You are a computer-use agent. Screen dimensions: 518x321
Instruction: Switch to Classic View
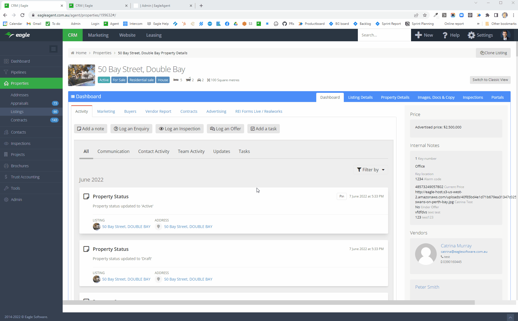point(490,80)
